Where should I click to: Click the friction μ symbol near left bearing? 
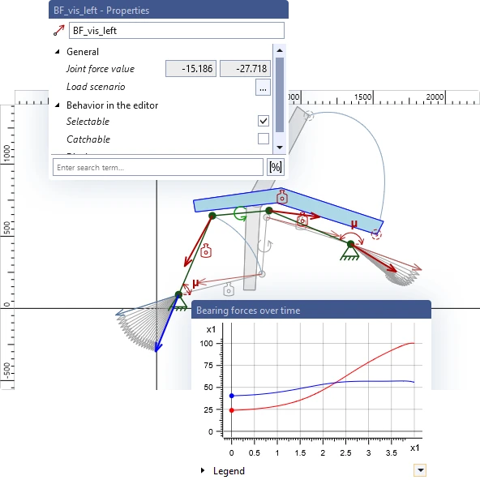pos(195,284)
